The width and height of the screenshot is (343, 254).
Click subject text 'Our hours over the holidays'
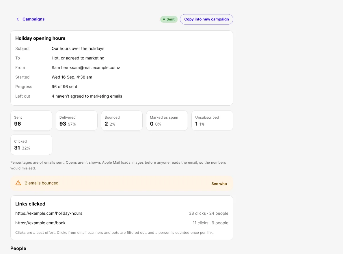[78, 48]
